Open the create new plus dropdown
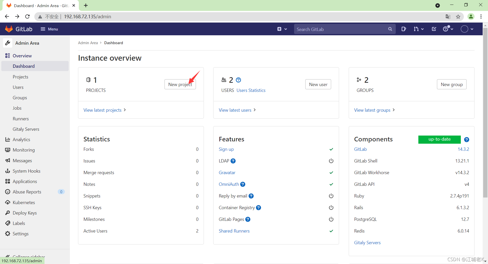The width and height of the screenshot is (488, 264). click(282, 29)
